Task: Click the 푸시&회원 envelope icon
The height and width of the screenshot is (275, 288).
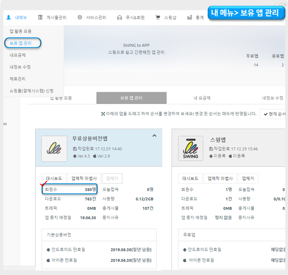Action: [x=119, y=17]
